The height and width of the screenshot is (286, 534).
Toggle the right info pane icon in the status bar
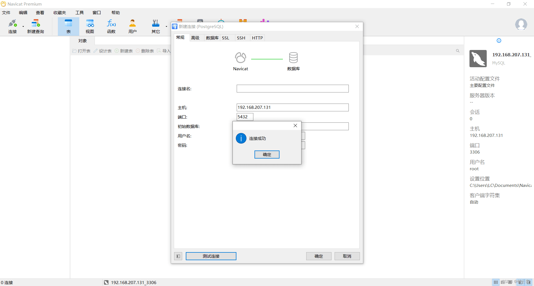[528, 282]
